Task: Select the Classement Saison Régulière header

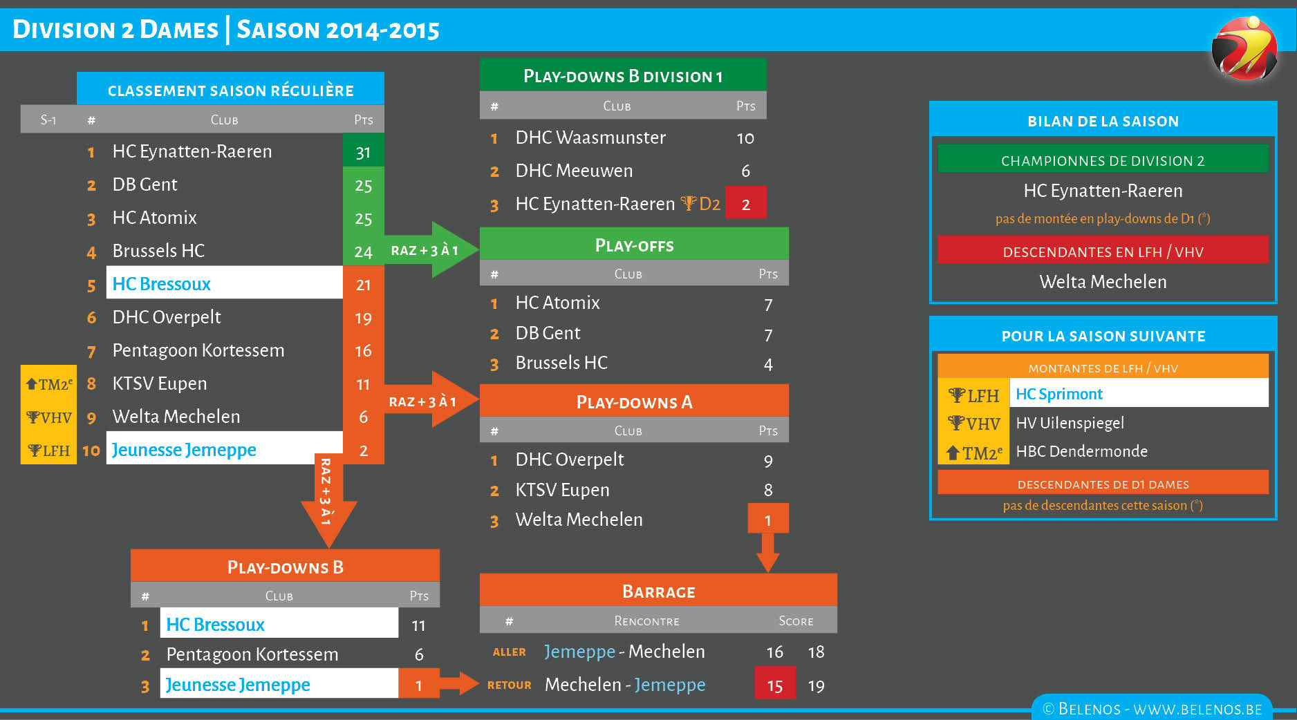Action: click(x=230, y=90)
